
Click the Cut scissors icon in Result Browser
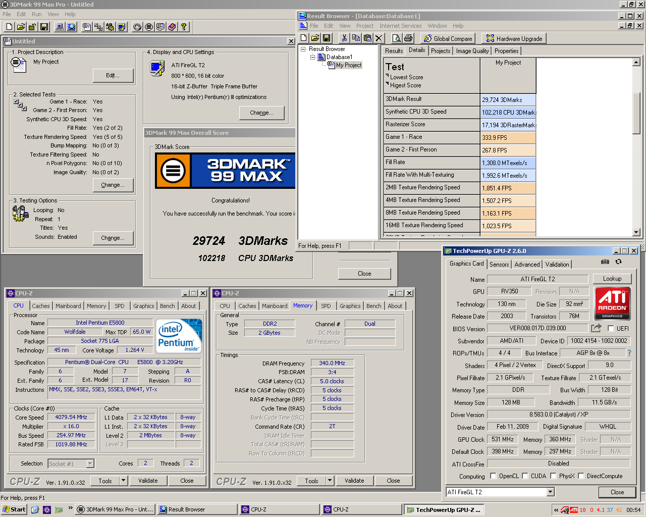pyautogui.click(x=344, y=38)
